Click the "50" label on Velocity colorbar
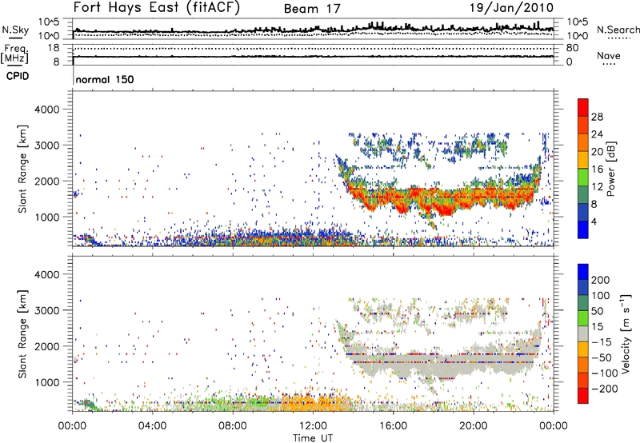 [597, 311]
